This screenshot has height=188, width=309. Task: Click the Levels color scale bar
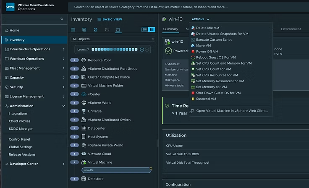tap(115, 50)
